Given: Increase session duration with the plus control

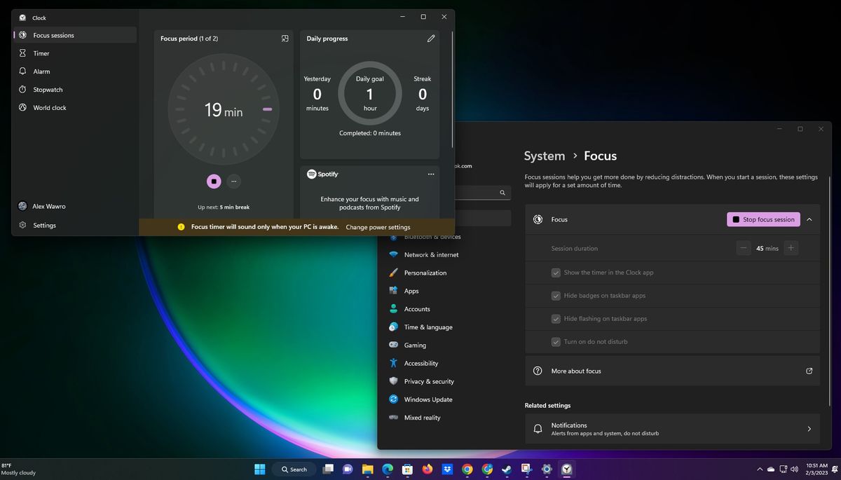Looking at the screenshot, I should (x=790, y=248).
